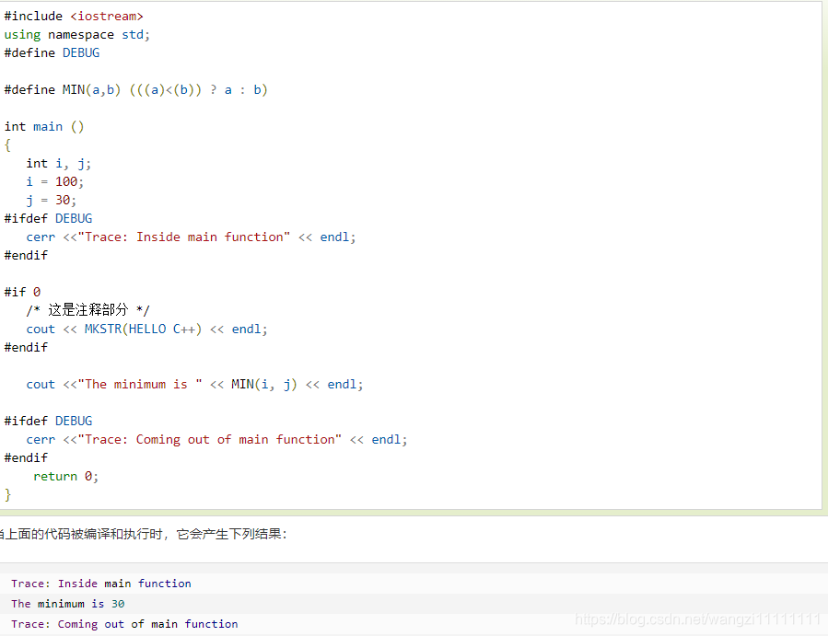Screen dimensions: 828x636
Task: Click the '#include <iostream>' line
Action: click(x=74, y=17)
